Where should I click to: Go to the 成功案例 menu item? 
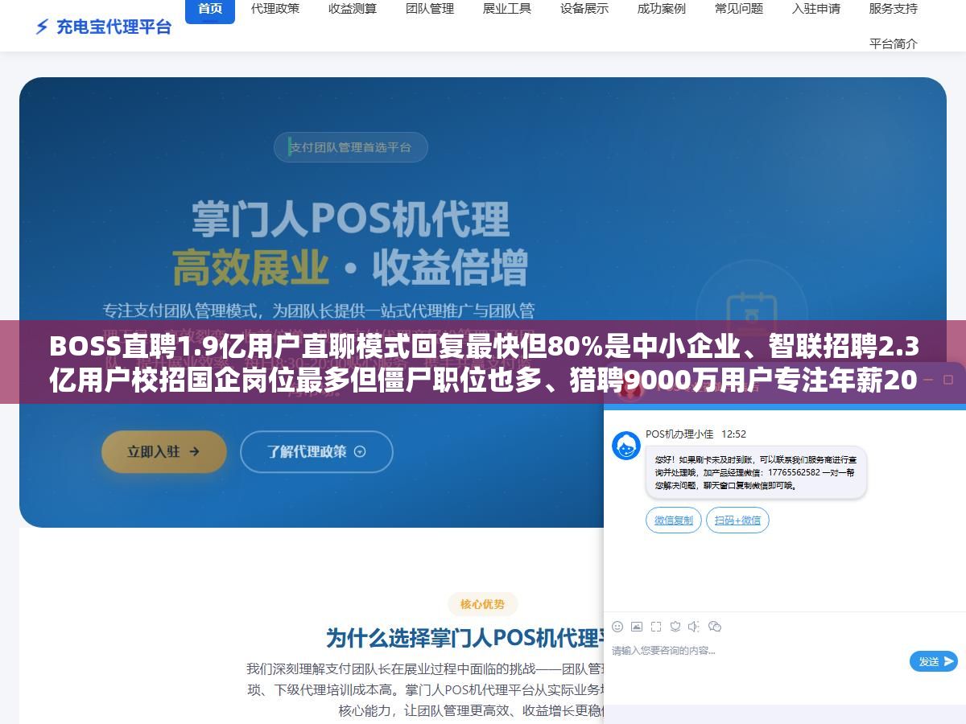[662, 9]
